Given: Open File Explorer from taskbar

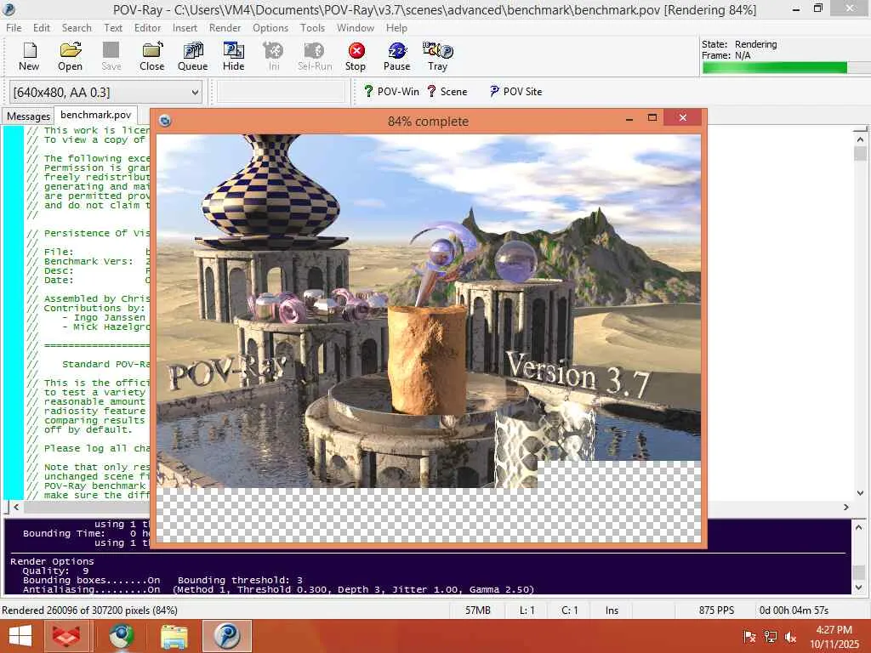Looking at the screenshot, I should coord(174,636).
